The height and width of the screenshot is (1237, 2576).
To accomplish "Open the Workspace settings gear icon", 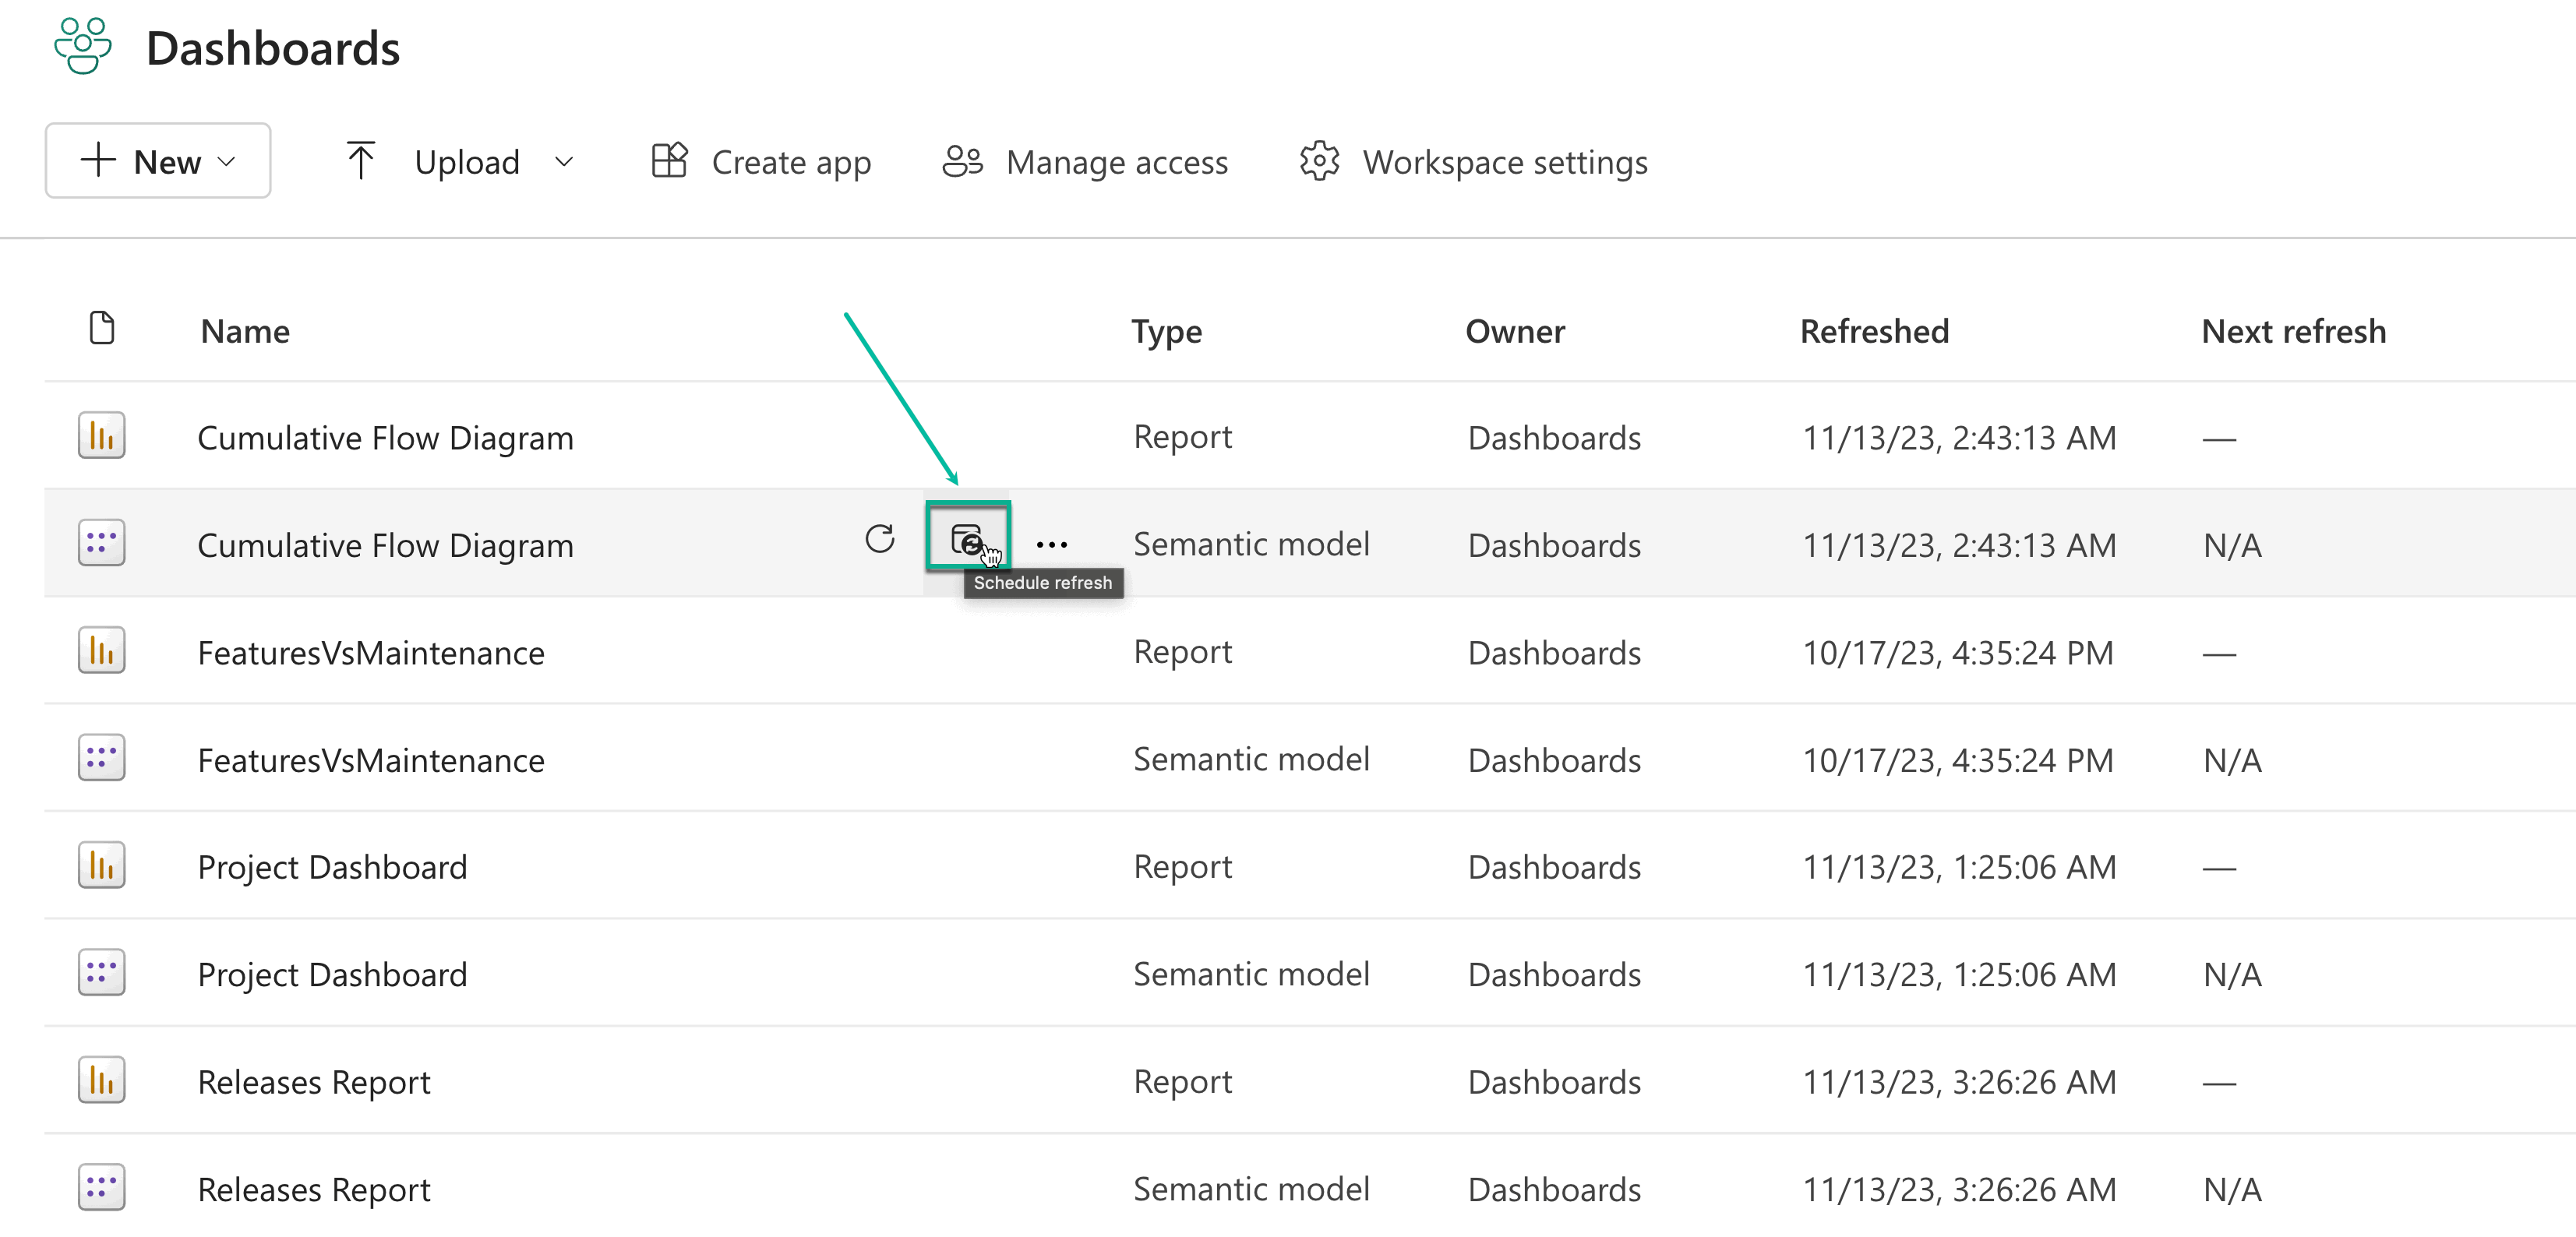I will 1318,161.
